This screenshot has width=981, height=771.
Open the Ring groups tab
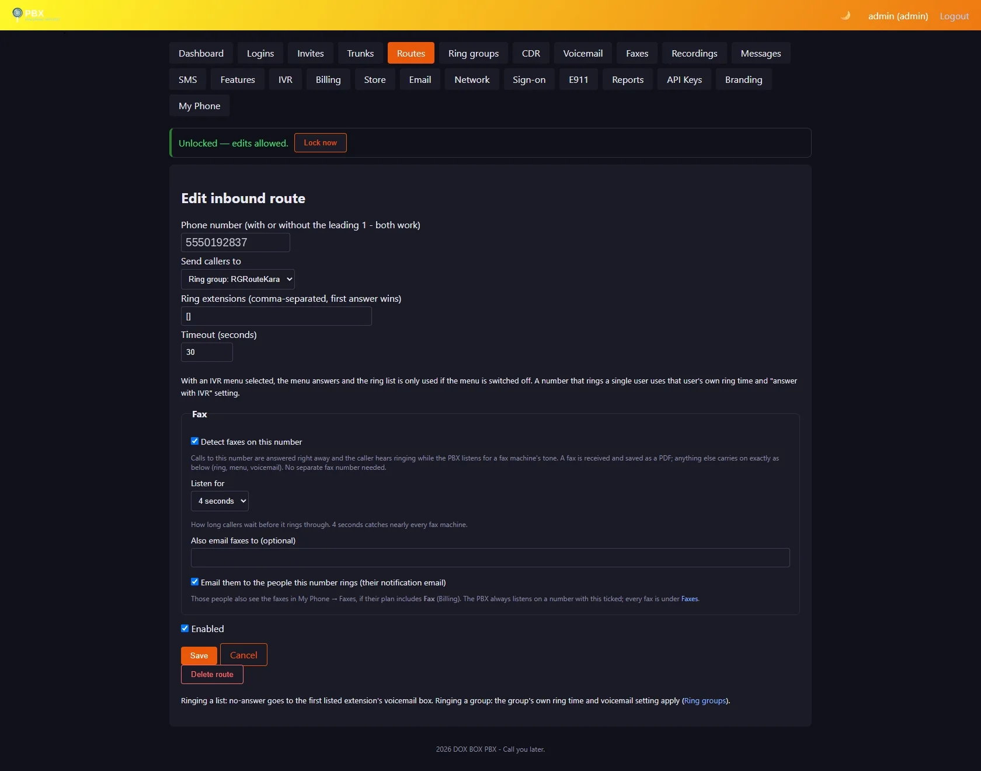(474, 53)
